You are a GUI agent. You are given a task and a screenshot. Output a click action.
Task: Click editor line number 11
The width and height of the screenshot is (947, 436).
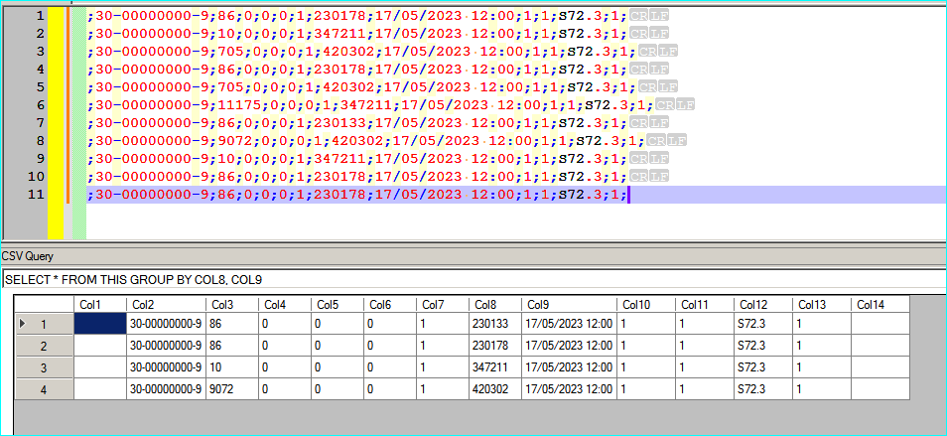point(37,195)
